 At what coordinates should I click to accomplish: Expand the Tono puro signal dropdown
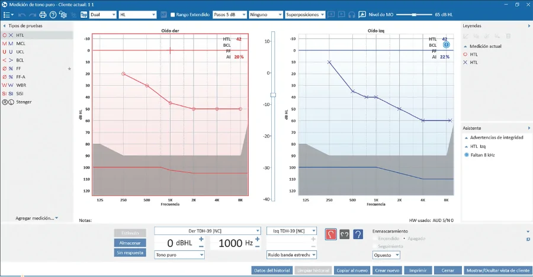[x=179, y=255]
